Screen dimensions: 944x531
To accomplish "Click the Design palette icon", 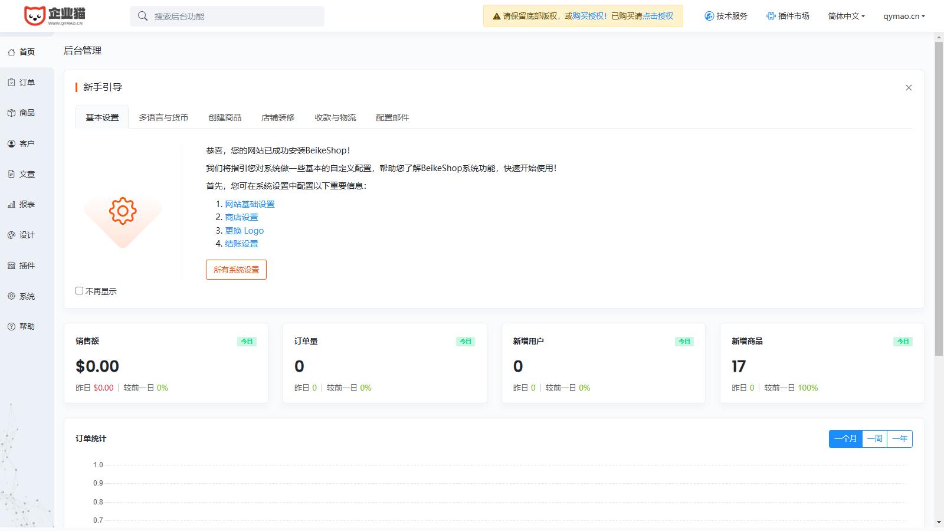I will (11, 235).
